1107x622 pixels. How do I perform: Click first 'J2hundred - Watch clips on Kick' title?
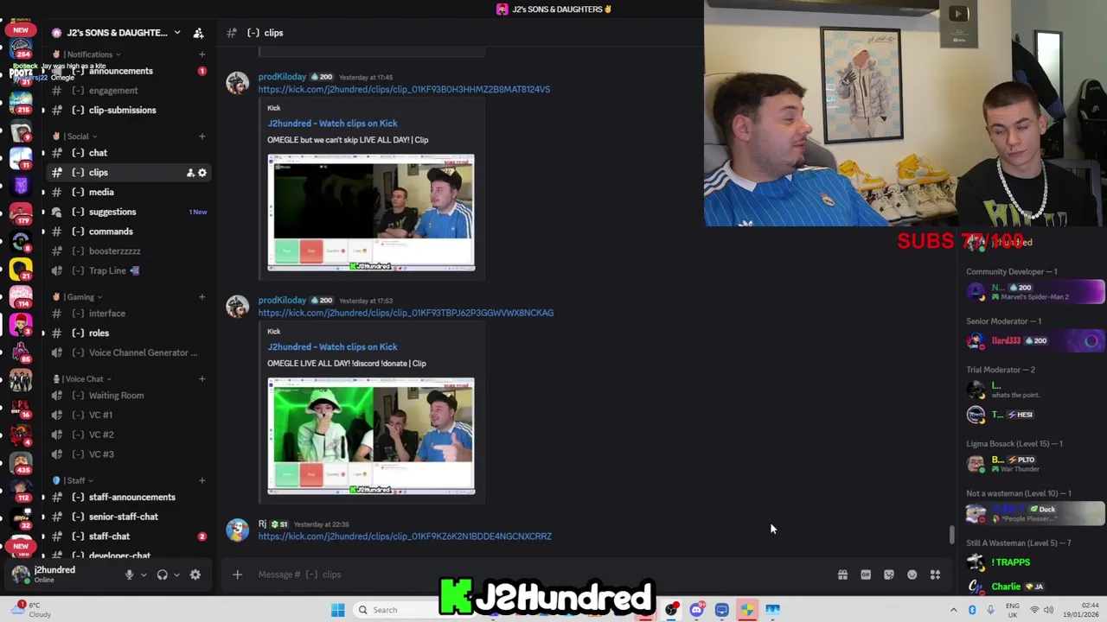click(332, 124)
